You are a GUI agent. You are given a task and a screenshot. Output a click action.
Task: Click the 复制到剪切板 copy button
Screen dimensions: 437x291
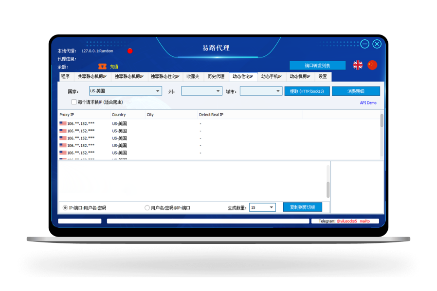[303, 207]
